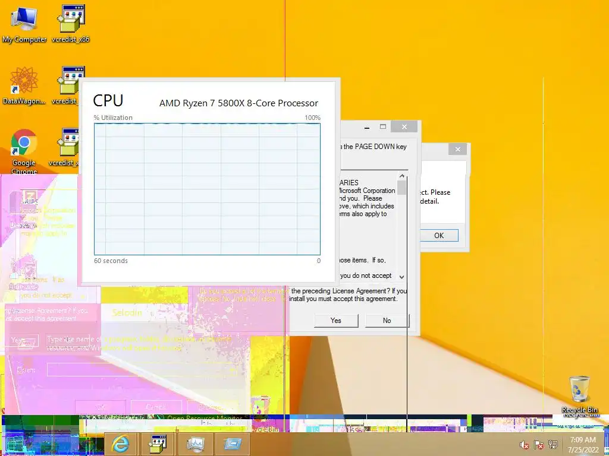Image resolution: width=609 pixels, height=456 pixels.
Task: Select the vcredist_x86 desktop icon
Action: (71, 24)
